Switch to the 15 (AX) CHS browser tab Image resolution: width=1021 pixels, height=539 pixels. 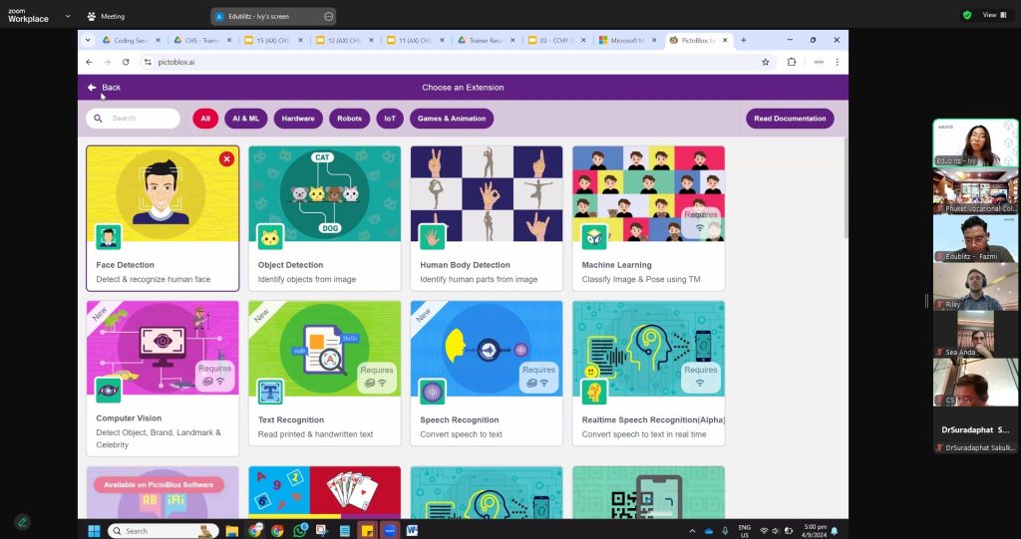(273, 41)
